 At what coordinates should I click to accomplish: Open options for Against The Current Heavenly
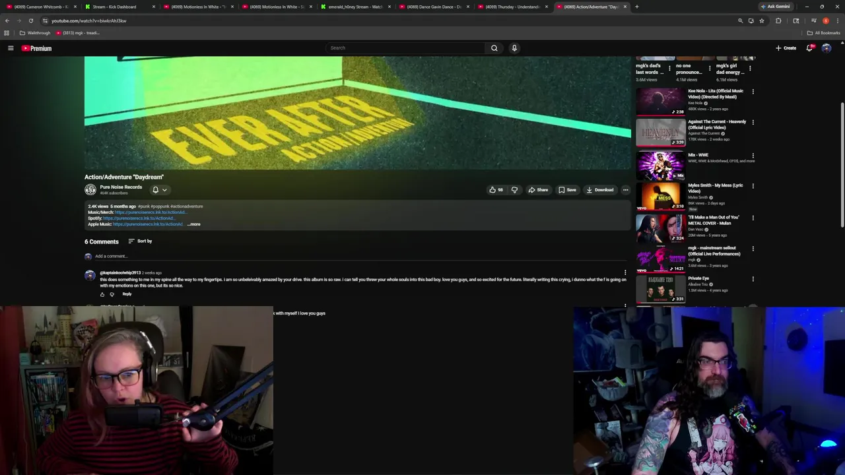(x=753, y=123)
